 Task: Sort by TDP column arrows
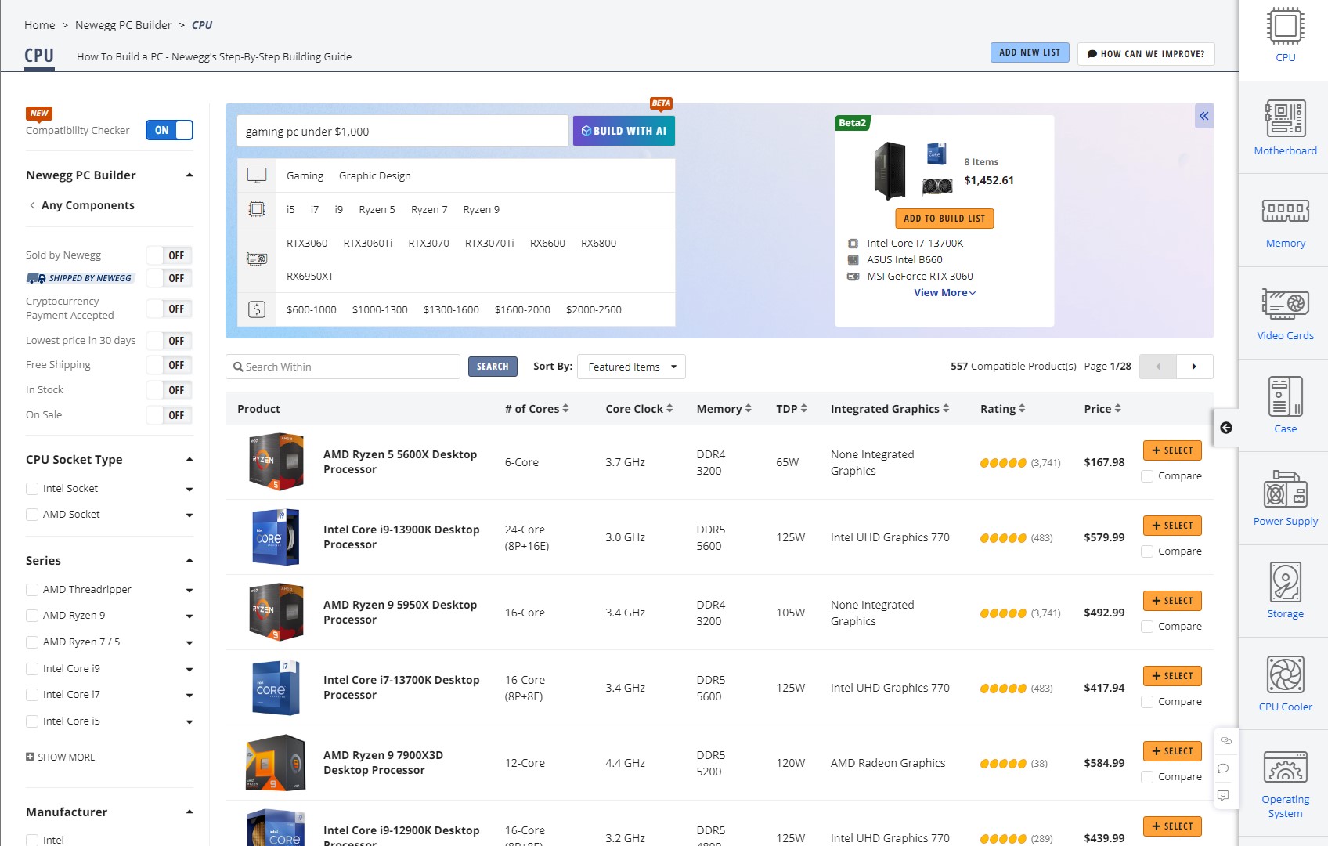coord(803,408)
